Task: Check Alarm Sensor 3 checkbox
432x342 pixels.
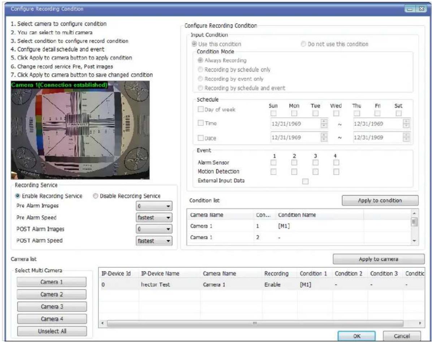Action: 315,162
